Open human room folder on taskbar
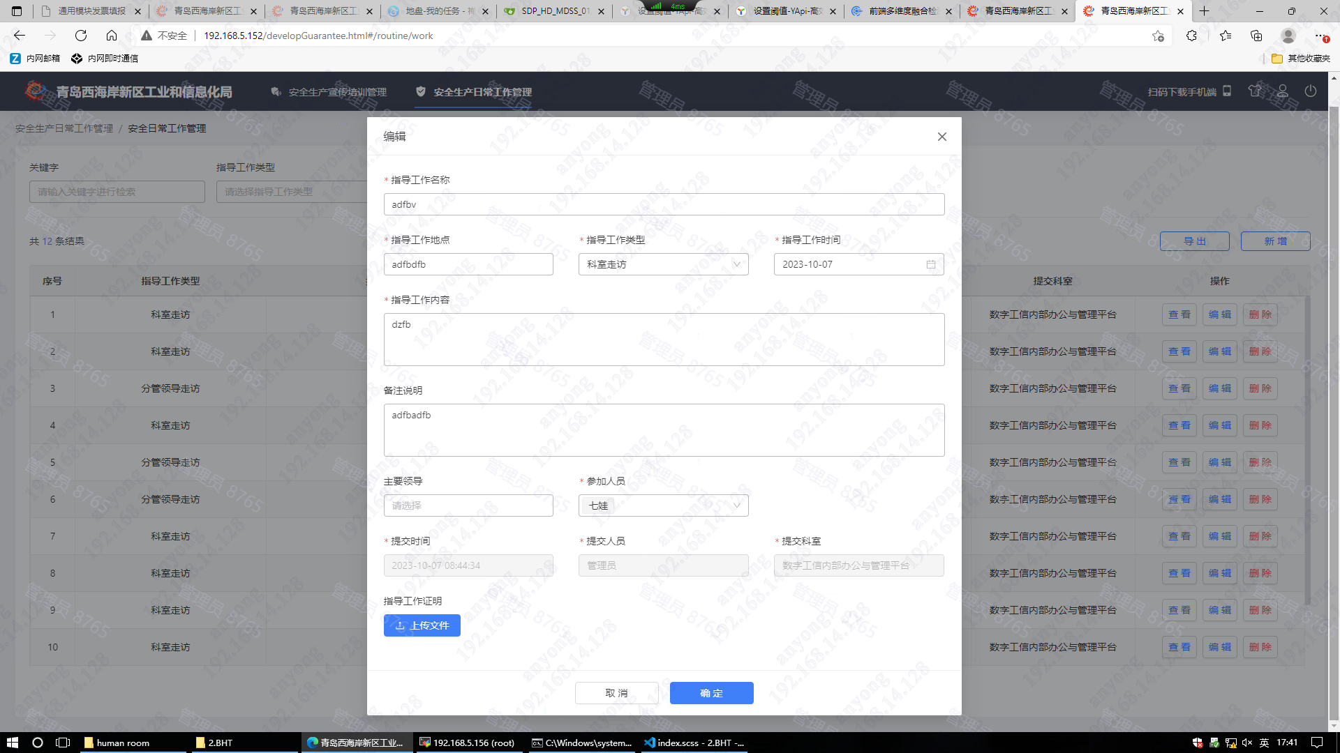This screenshot has height=753, width=1340. tap(133, 743)
